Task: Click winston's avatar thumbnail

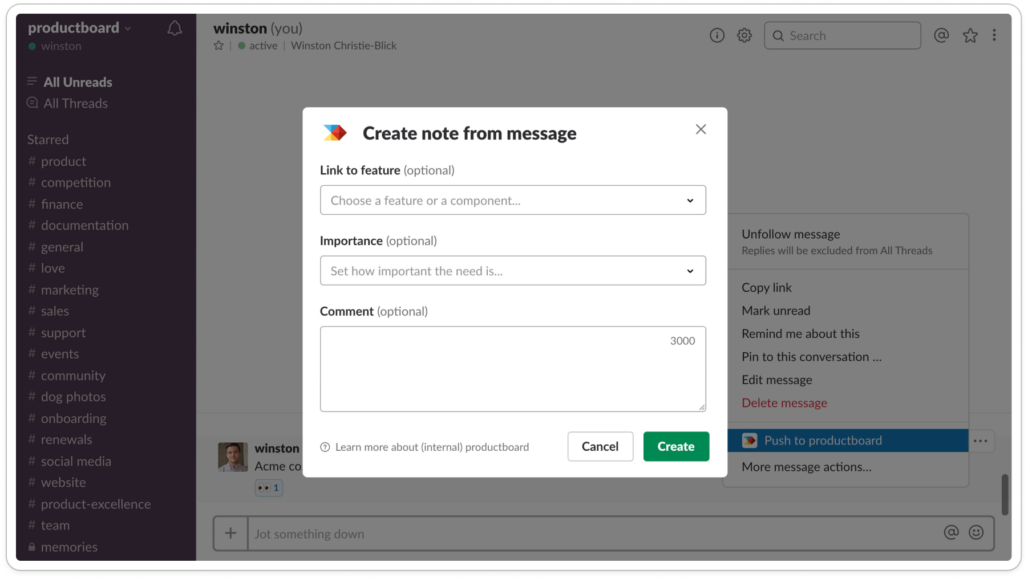Action: [x=233, y=457]
